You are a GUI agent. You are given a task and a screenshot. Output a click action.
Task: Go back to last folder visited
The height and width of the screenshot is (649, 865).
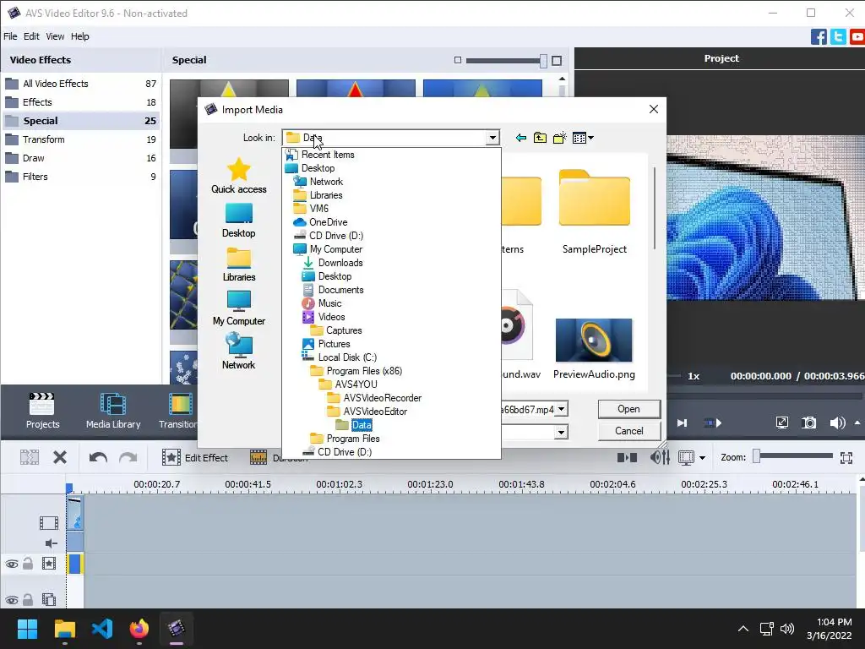point(520,138)
